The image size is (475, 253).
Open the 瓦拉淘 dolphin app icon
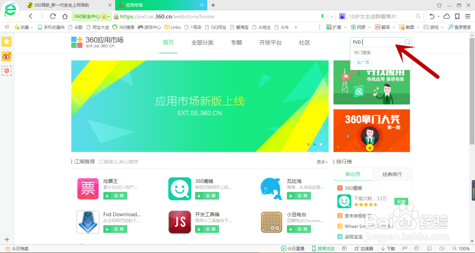pyautogui.click(x=271, y=189)
